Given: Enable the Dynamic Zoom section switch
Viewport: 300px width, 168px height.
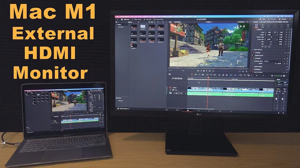Looking at the screenshot, I should click(253, 56).
